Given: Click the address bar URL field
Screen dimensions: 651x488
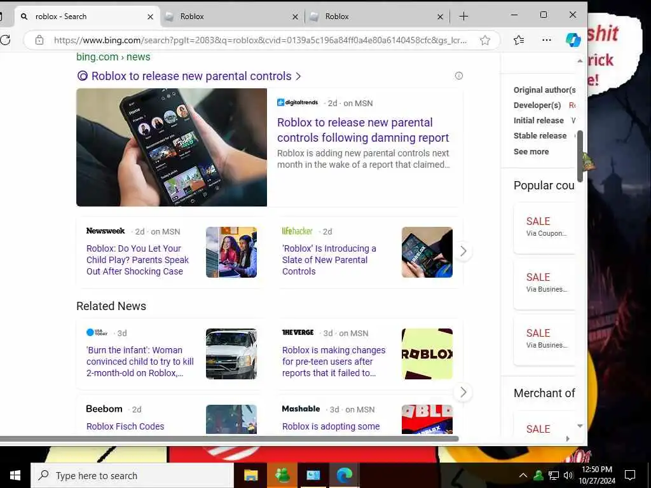Looking at the screenshot, I should tap(260, 40).
